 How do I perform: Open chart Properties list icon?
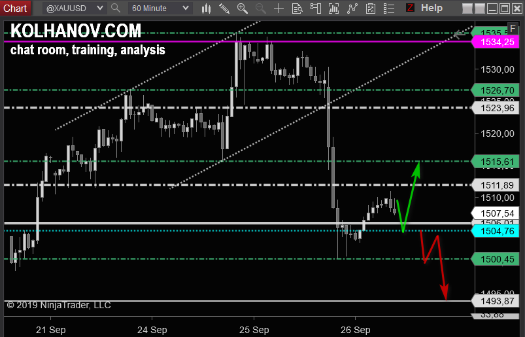[389, 8]
